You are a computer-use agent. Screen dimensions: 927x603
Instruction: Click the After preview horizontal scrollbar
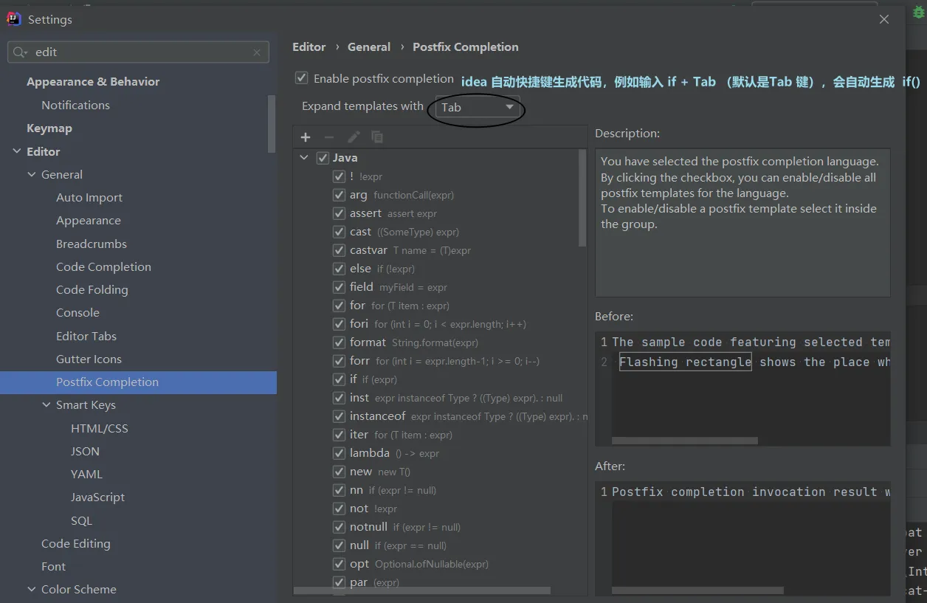[697, 590]
